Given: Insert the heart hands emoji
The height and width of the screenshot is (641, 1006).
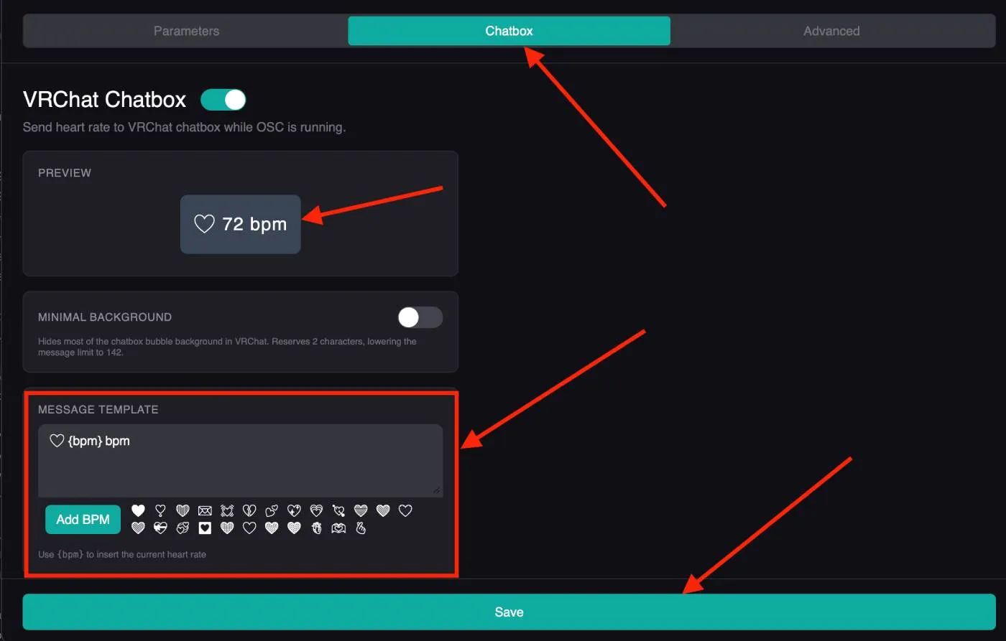Looking at the screenshot, I should pos(338,528).
